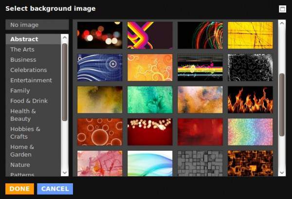Select the rainbow stripe on black thumbnail
The image size is (292, 199).
[200, 68]
